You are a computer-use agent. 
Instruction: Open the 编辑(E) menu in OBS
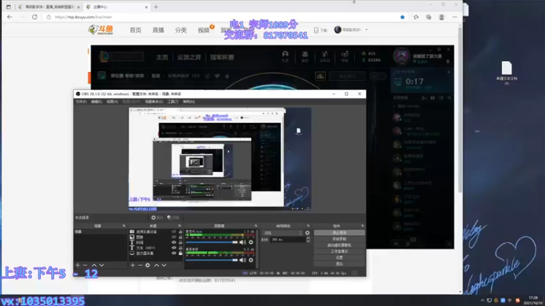tap(96, 101)
